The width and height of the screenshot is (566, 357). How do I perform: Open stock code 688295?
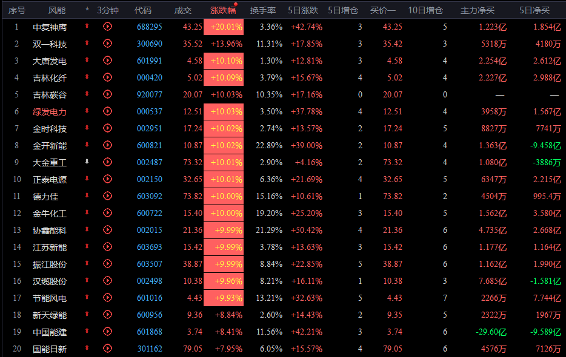click(x=149, y=27)
